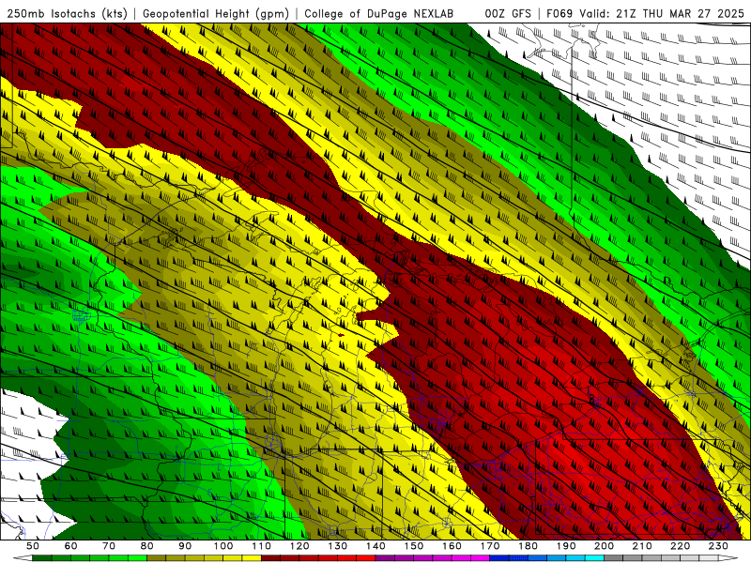The image size is (751, 563).
Task: Click the 140 value on the legend scale
Action: tap(376, 546)
